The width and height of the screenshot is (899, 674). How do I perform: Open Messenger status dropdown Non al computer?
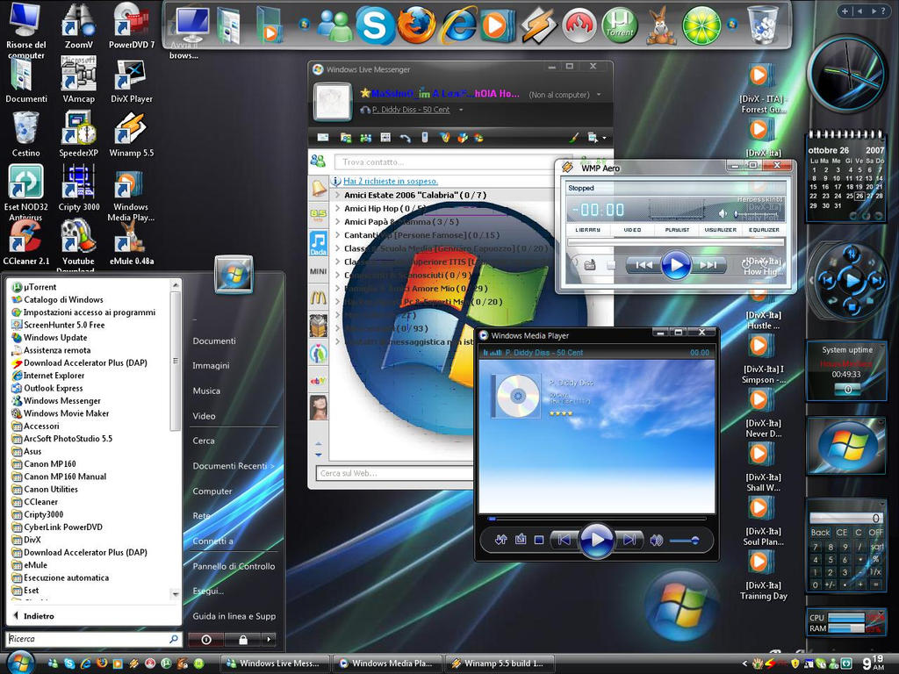(x=565, y=95)
